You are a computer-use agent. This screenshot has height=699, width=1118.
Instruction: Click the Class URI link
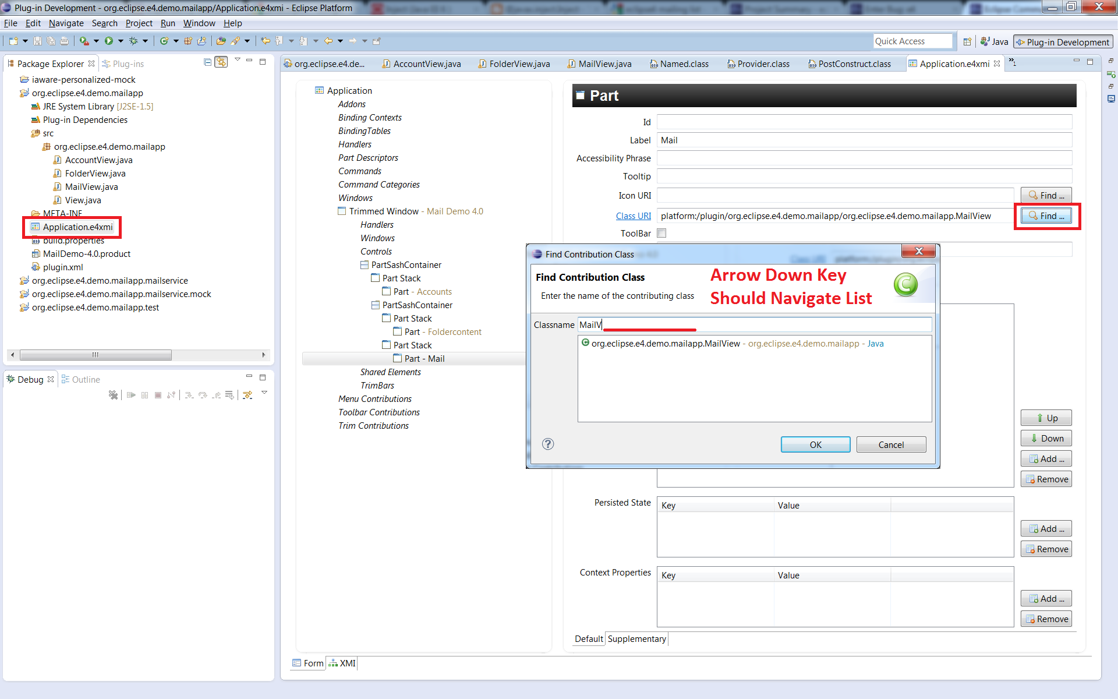click(x=634, y=216)
